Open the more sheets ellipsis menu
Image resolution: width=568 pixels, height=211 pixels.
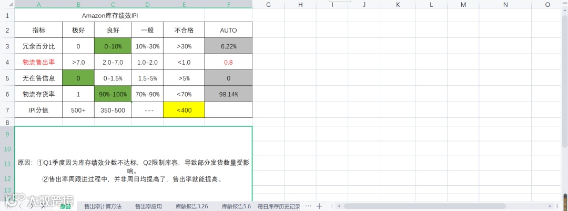click(308, 206)
